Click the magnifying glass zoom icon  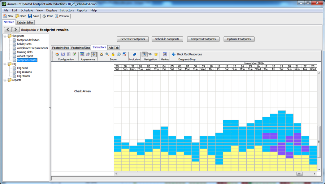click(x=107, y=54)
